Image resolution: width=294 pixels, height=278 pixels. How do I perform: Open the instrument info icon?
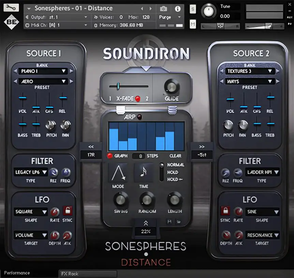coord(177,9)
